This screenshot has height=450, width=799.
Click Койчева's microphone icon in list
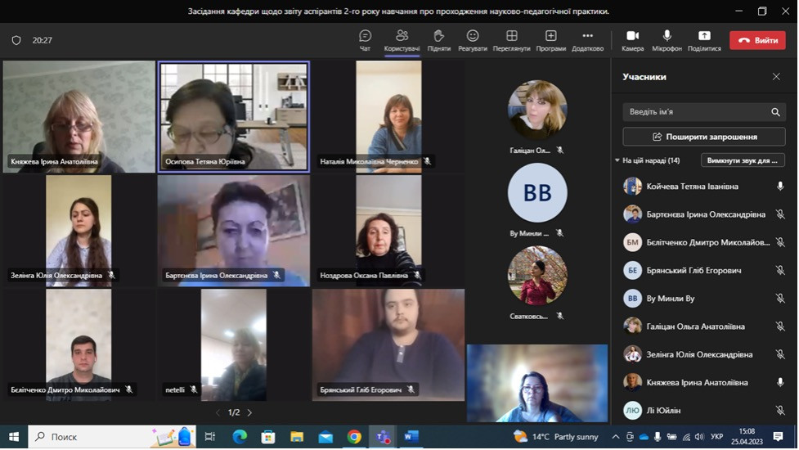[779, 187]
